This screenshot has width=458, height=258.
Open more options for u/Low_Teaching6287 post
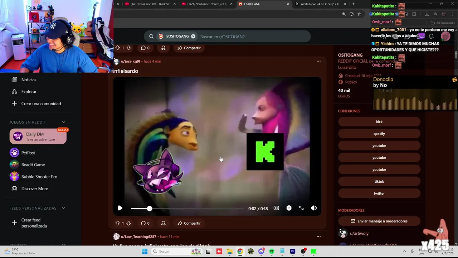click(318, 236)
